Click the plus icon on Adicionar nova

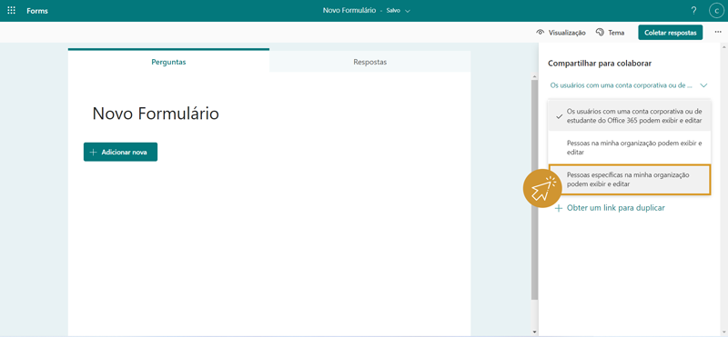click(x=93, y=152)
